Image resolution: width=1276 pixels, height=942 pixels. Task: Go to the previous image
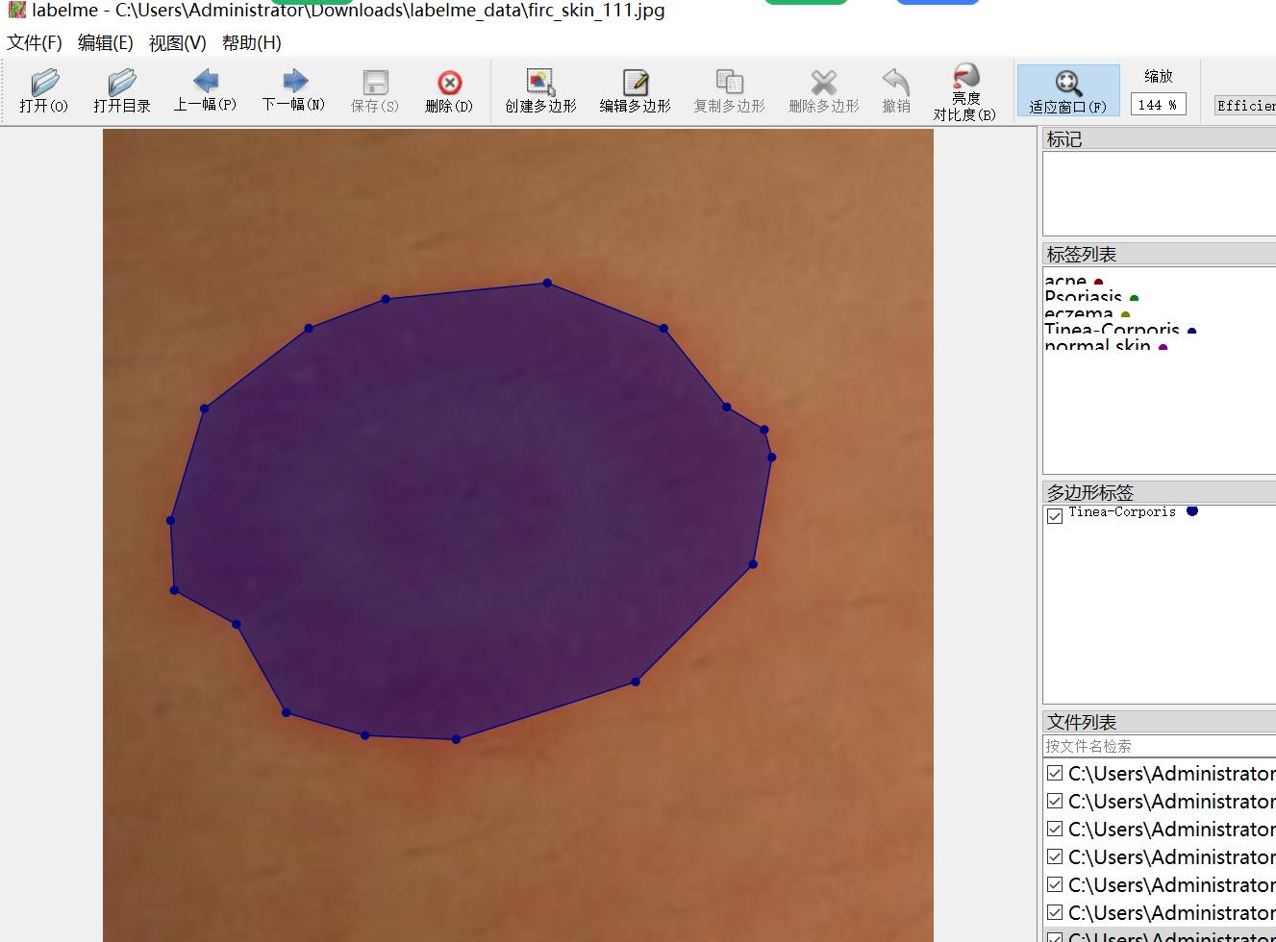coord(205,90)
